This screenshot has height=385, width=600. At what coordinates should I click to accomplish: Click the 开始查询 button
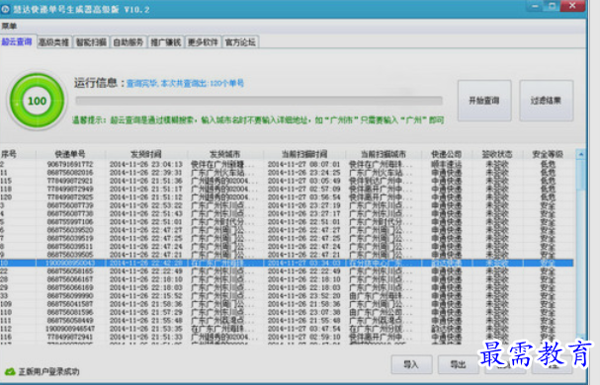point(484,101)
